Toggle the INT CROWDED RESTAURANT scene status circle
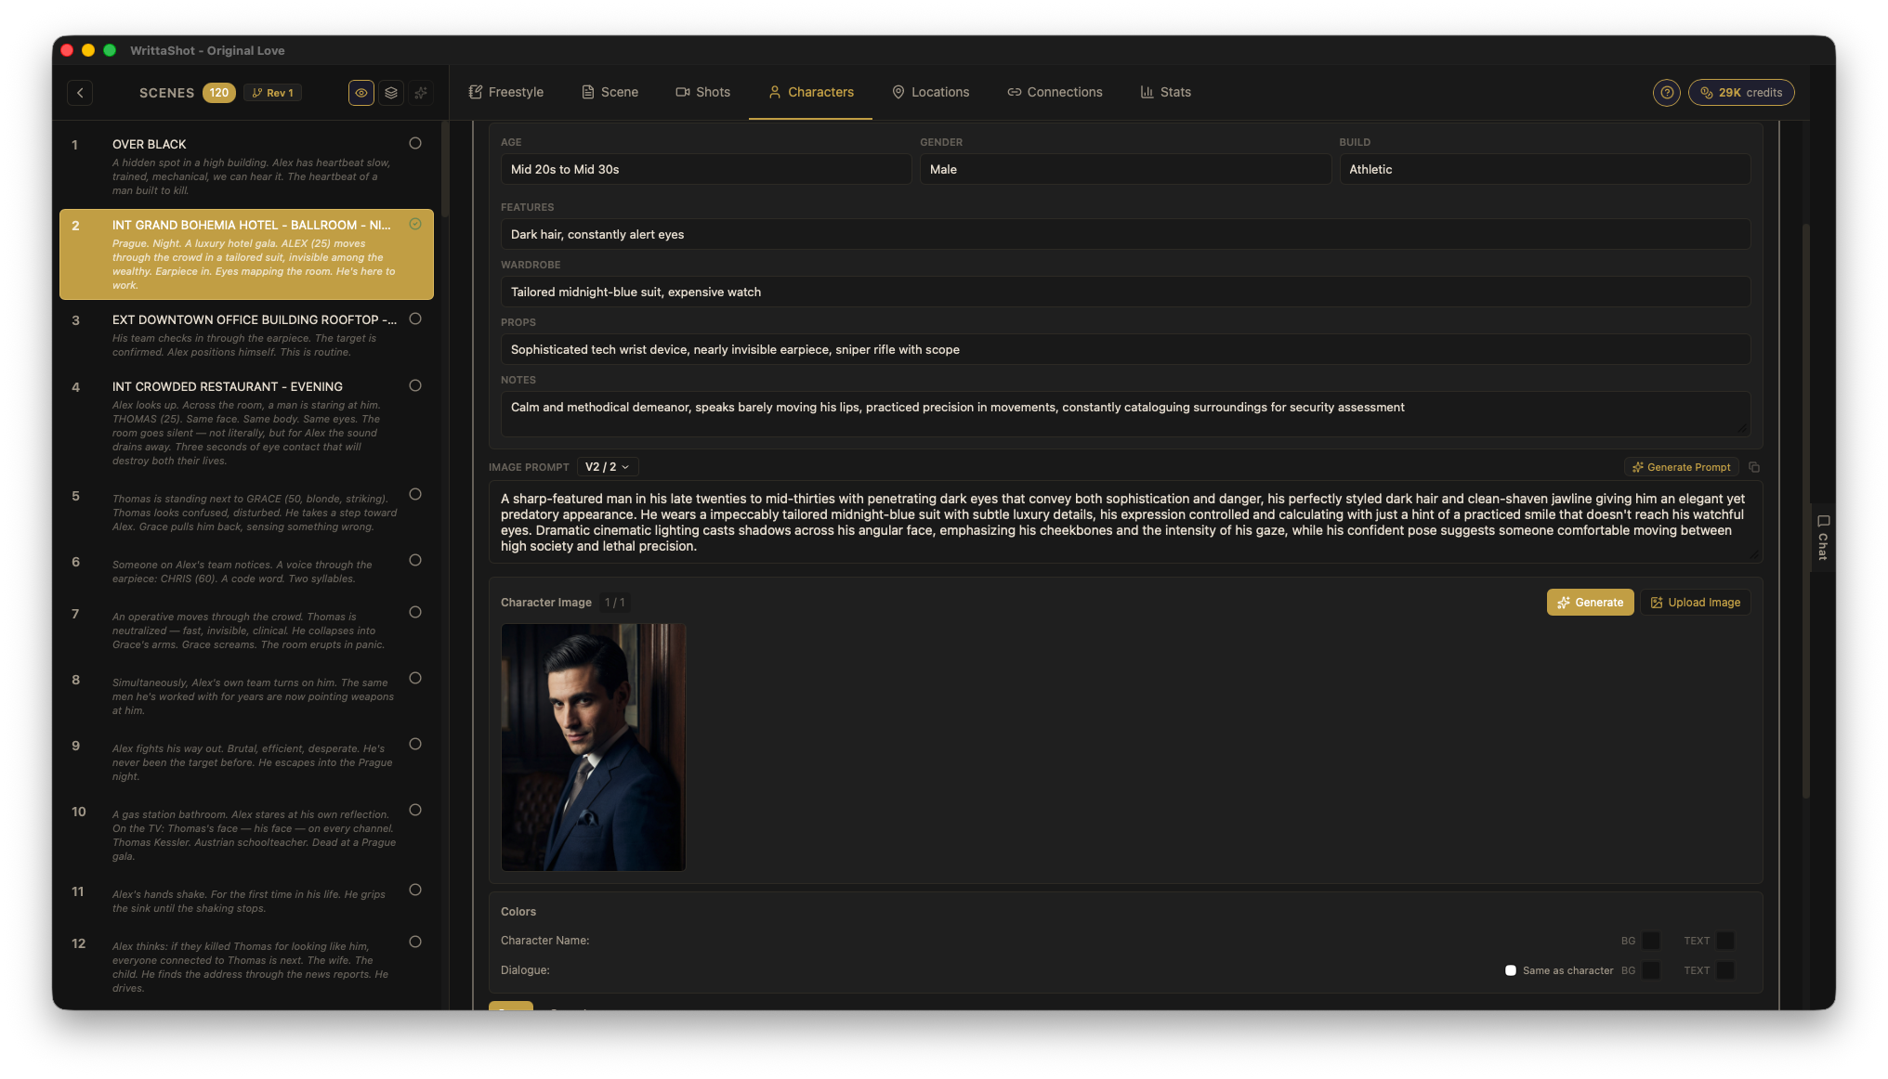Viewport: 1888px width, 1079px height. tap(415, 385)
